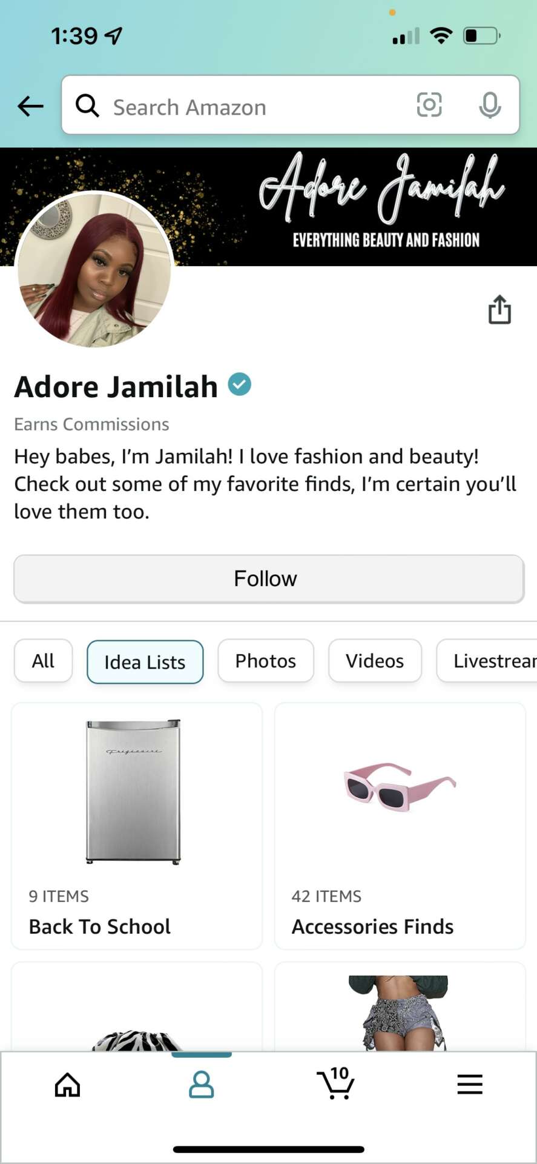
Task: Select the All filter tab
Action: point(43,661)
